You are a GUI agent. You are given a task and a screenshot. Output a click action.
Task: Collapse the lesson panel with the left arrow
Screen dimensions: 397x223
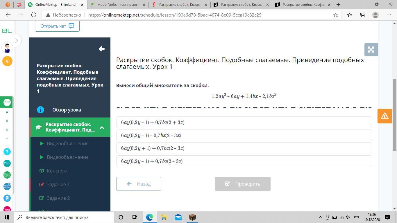point(101,49)
